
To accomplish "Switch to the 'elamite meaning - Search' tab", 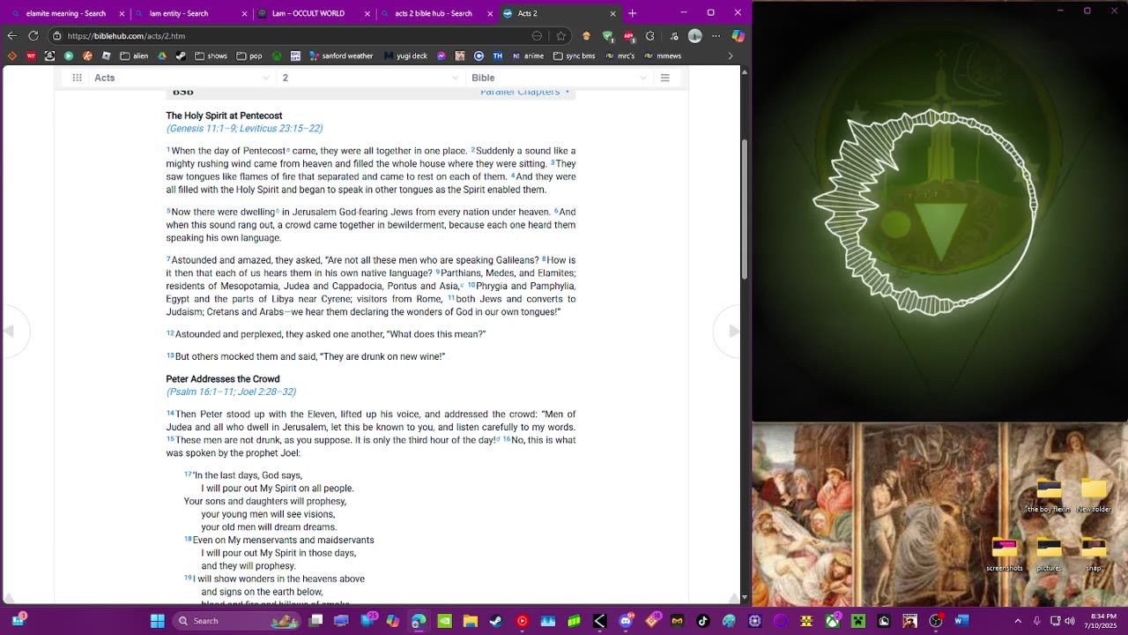I will [66, 13].
